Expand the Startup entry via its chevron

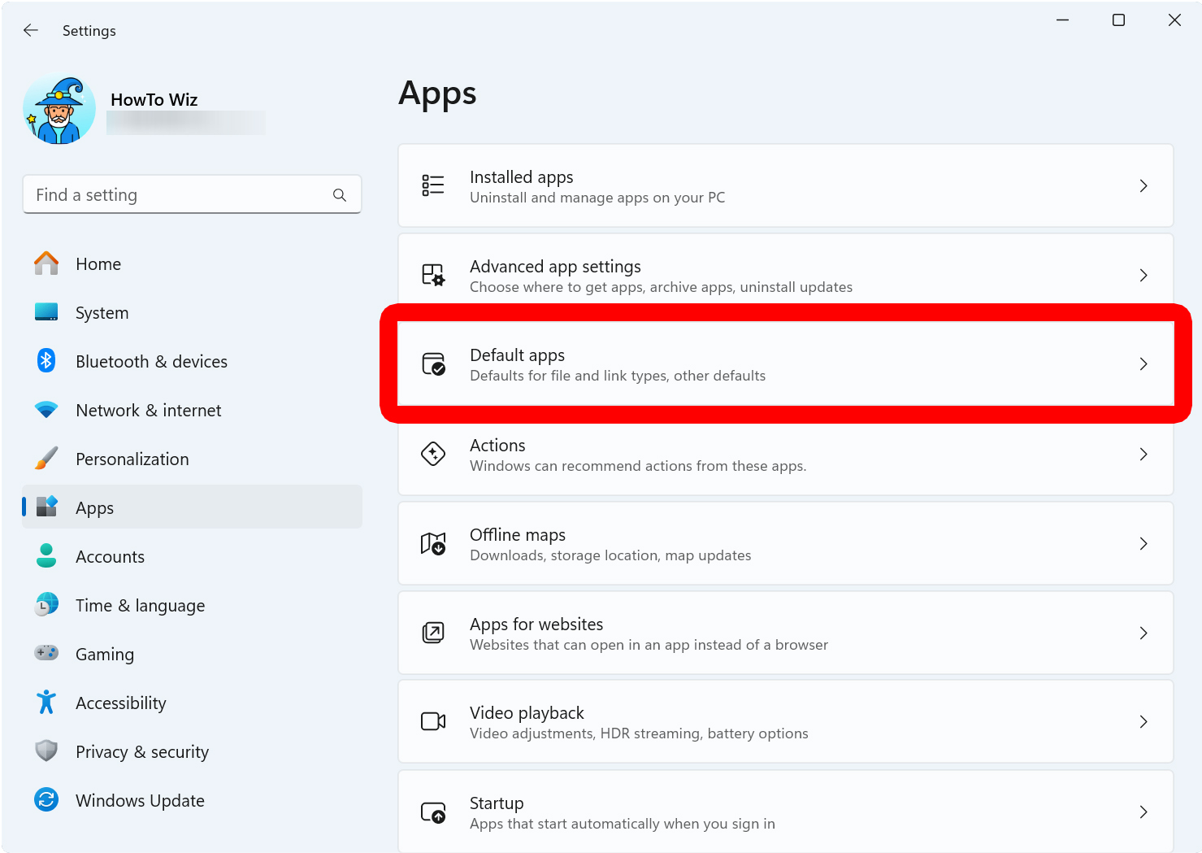click(x=1143, y=812)
